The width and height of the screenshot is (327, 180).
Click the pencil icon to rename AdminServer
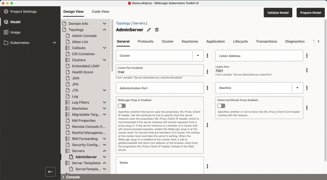click(x=149, y=30)
